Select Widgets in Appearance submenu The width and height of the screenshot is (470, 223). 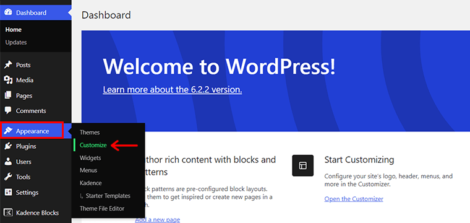(x=90, y=158)
